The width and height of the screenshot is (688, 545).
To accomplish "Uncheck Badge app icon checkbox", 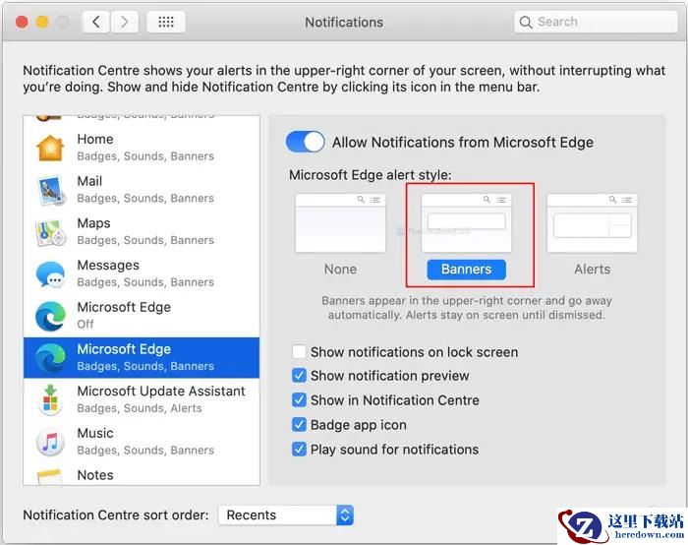I will click(299, 425).
